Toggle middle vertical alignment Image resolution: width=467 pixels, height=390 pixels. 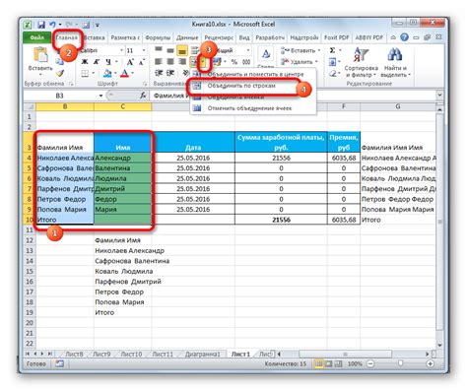point(170,50)
